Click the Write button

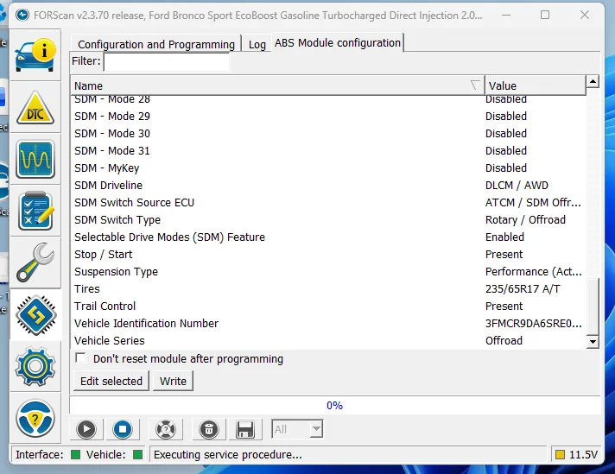click(173, 381)
